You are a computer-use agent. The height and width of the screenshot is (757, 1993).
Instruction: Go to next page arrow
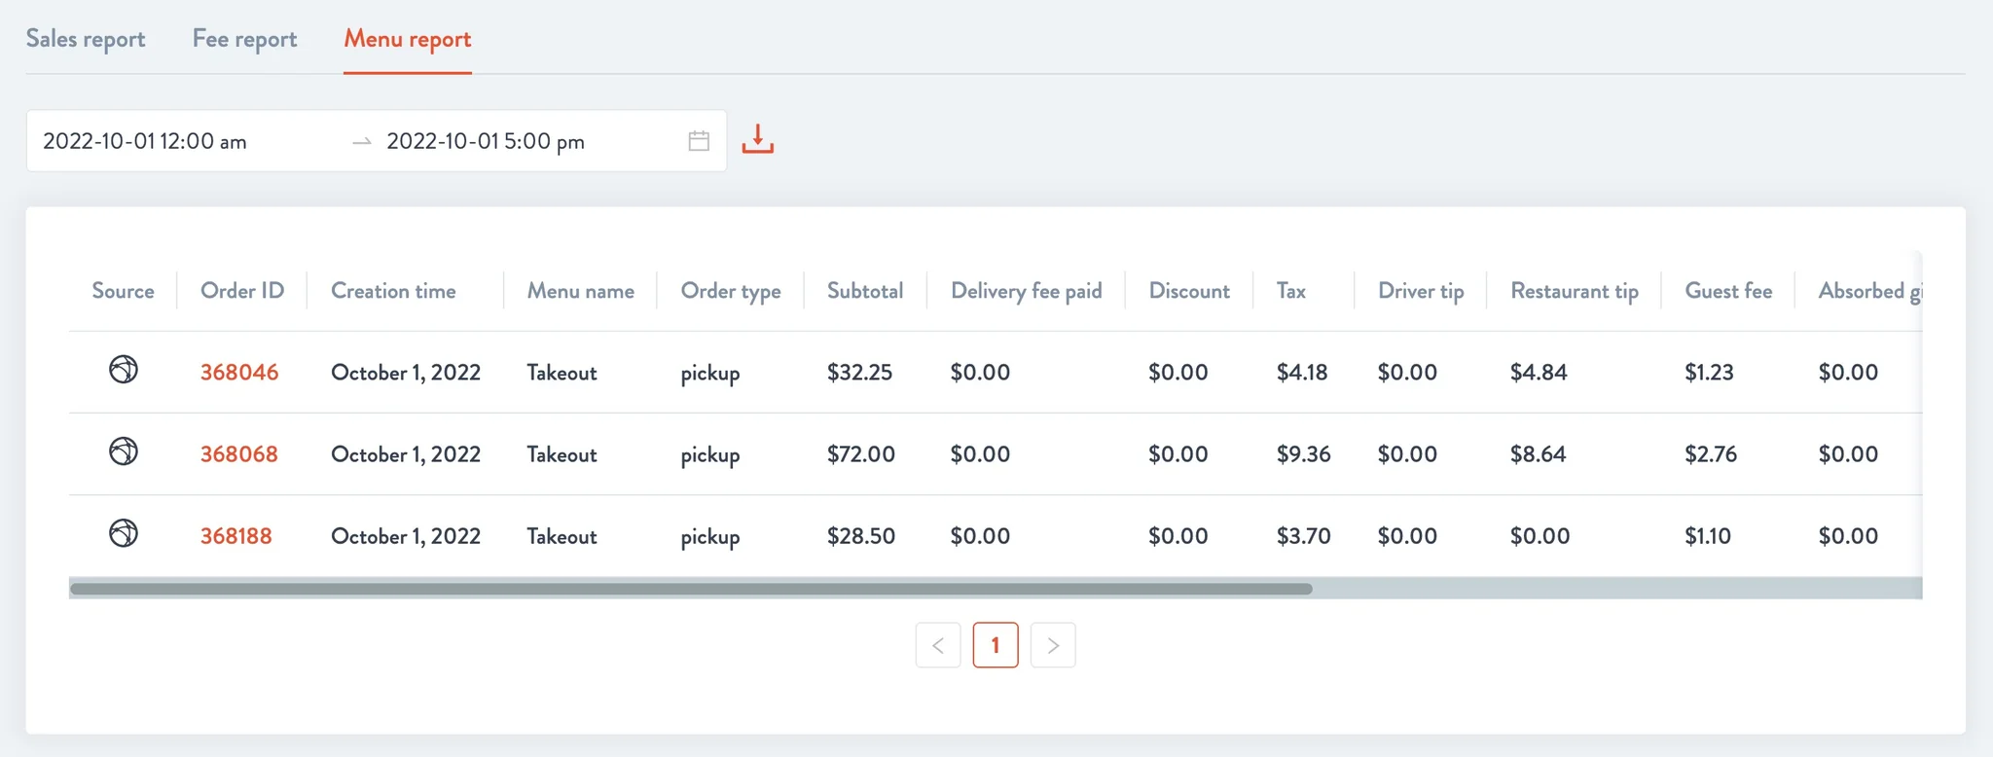pos(1053,645)
